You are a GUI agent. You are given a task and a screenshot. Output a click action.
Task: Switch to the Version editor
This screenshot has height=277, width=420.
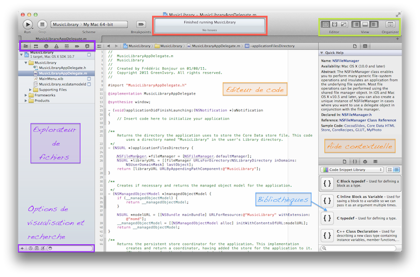(343, 24)
